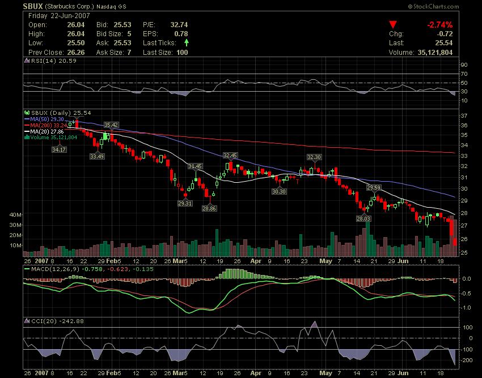Click the (Starbucks Corp.) company name
Viewport: 482px width, 378px height.
(x=70, y=6)
